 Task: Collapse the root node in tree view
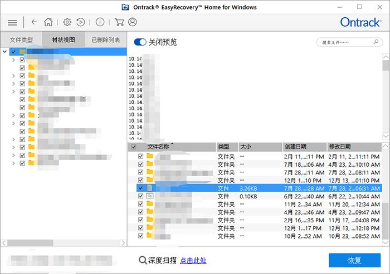[4, 52]
